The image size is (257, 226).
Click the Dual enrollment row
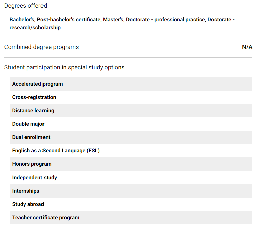(31, 137)
